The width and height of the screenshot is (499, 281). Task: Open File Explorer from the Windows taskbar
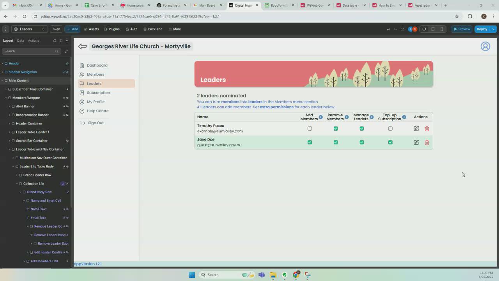(x=273, y=275)
